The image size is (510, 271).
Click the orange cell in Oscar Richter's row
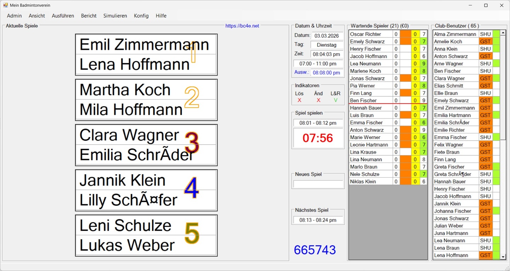(406, 34)
